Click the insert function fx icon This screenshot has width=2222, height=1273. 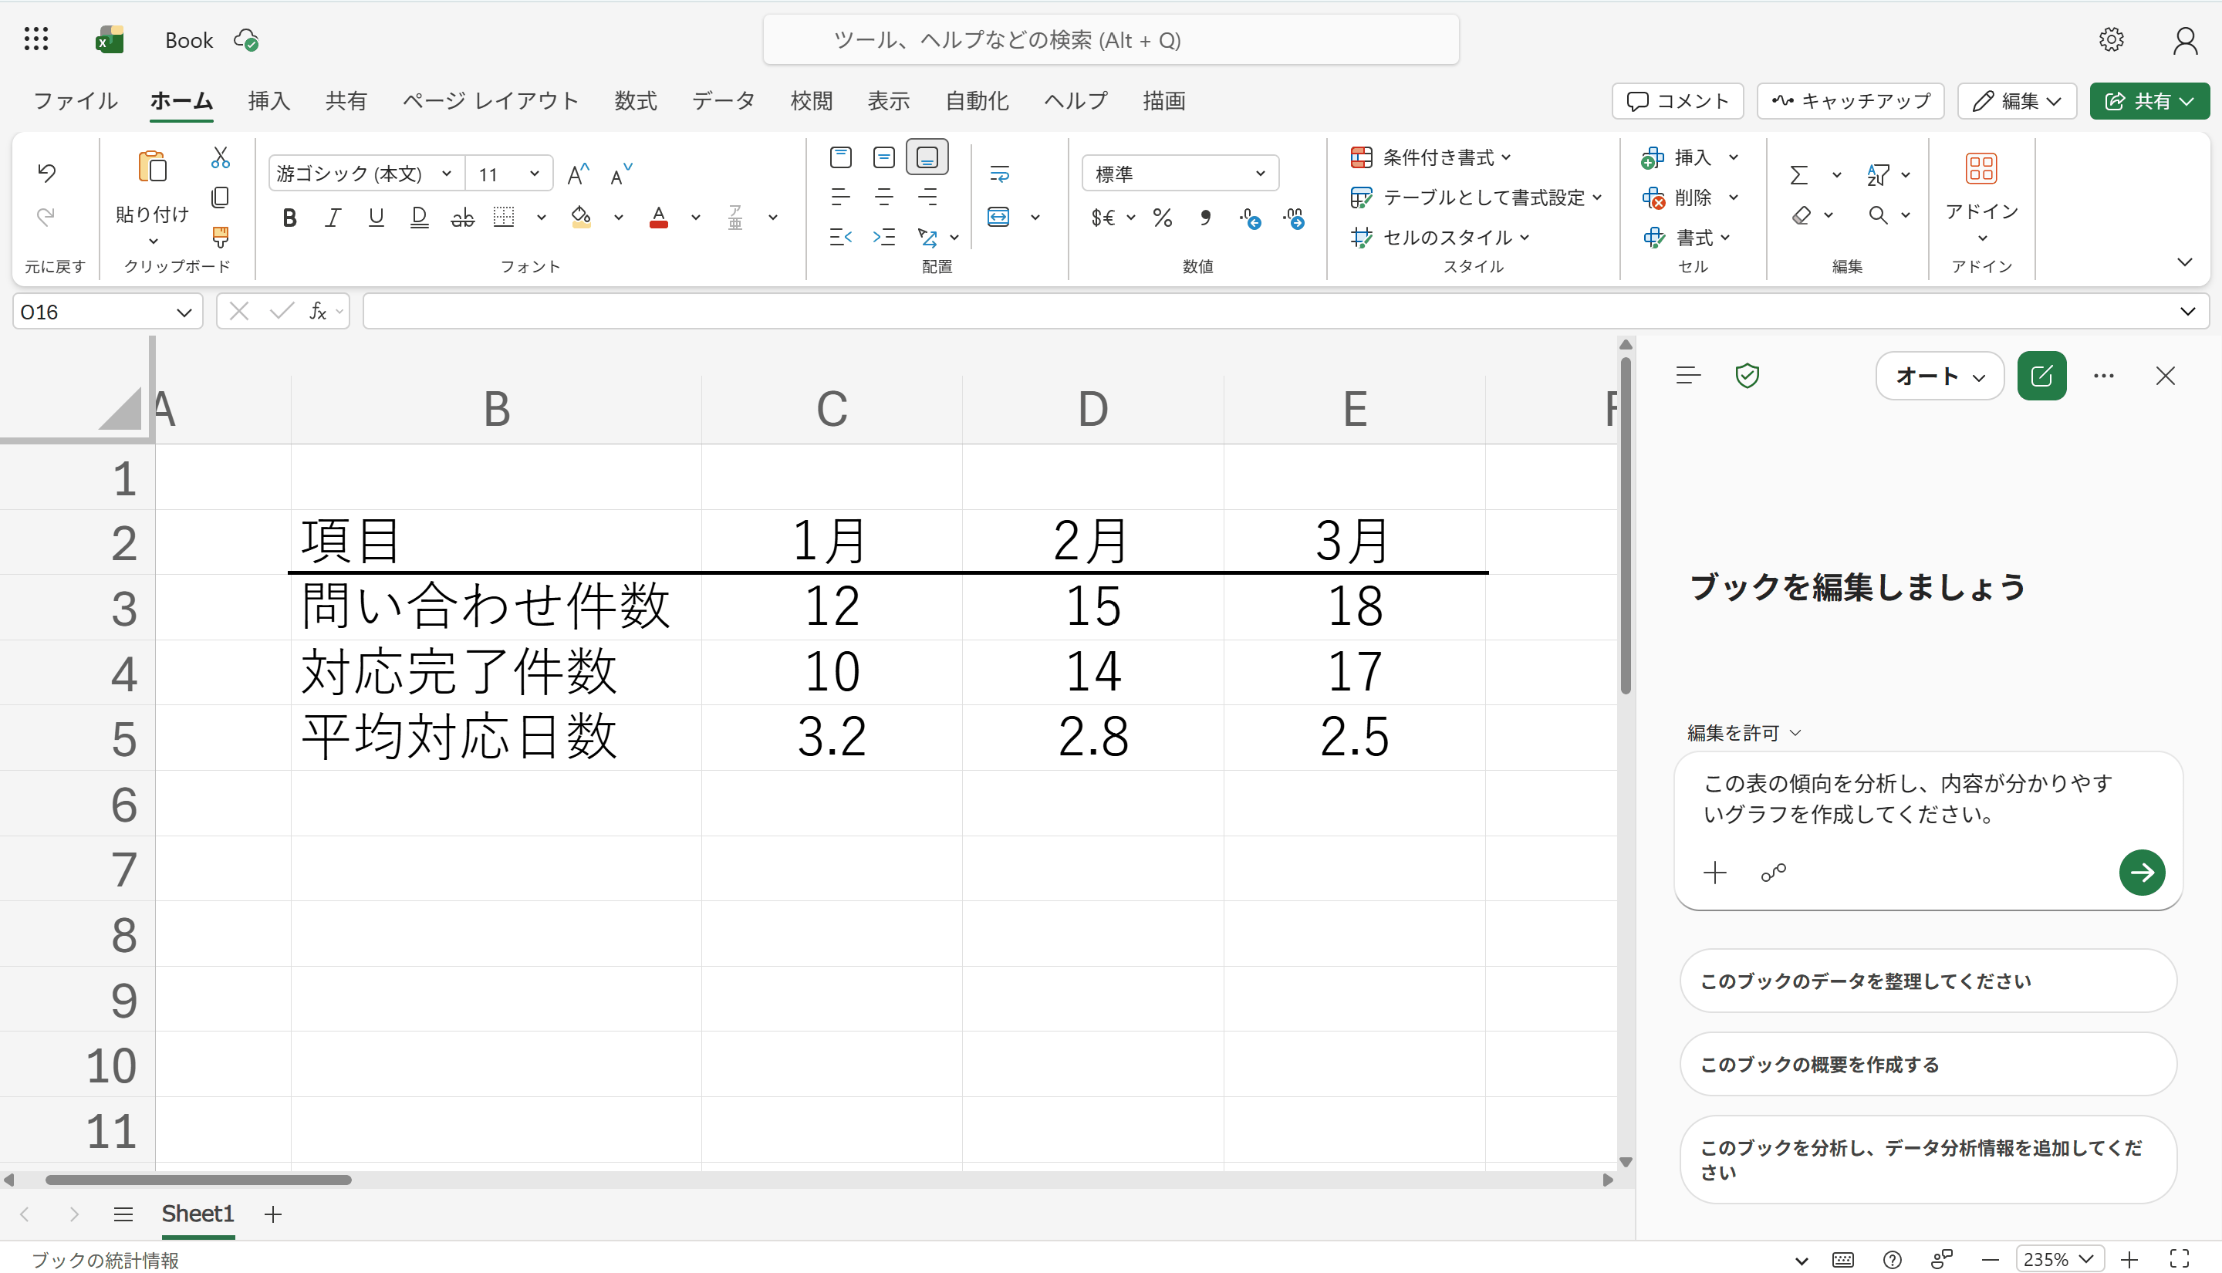pos(318,311)
